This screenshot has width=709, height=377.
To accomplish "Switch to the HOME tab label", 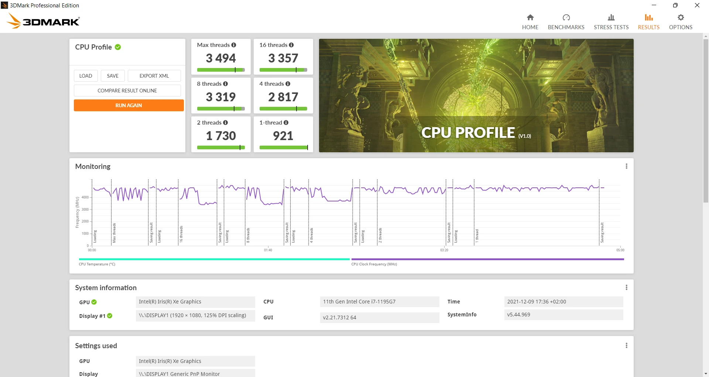I will [x=530, y=27].
